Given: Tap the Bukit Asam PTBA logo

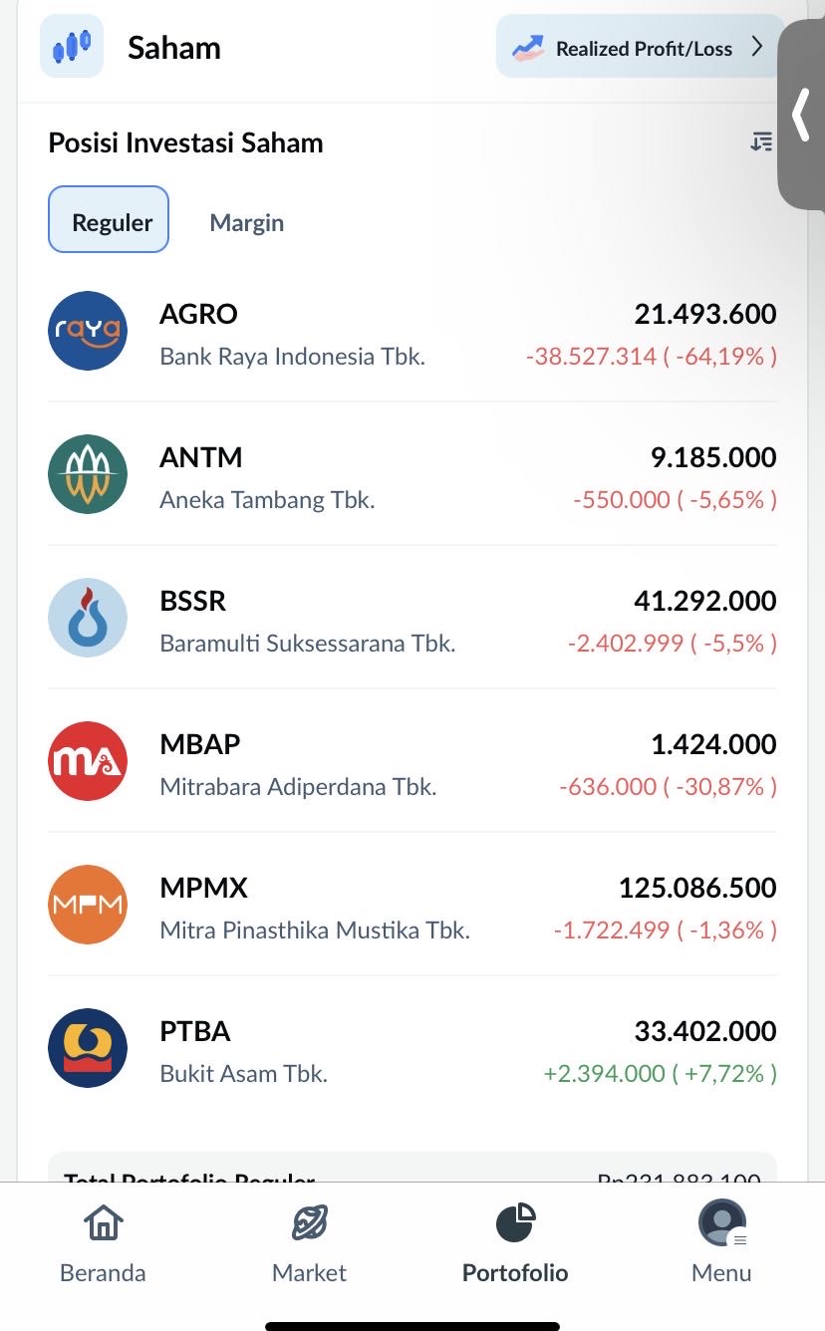Looking at the screenshot, I should [88, 1048].
